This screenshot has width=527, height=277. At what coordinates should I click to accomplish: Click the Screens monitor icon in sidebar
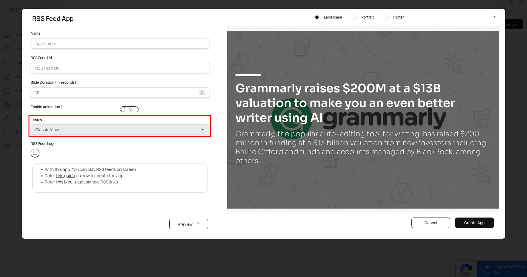pyautogui.click(x=7, y=49)
